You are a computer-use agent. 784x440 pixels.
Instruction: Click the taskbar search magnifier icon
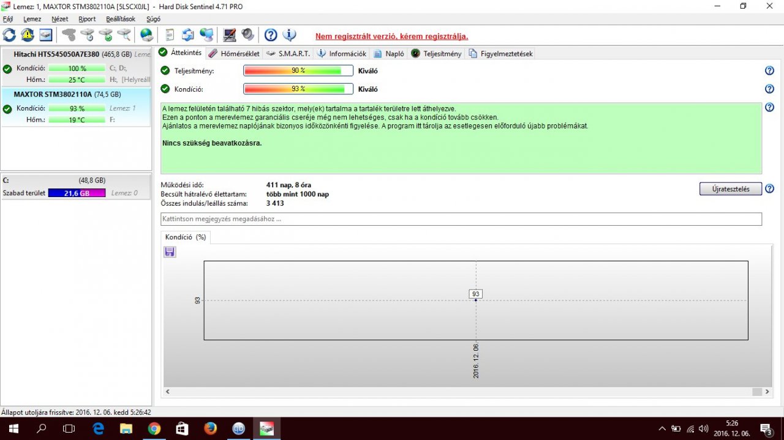tap(41, 428)
